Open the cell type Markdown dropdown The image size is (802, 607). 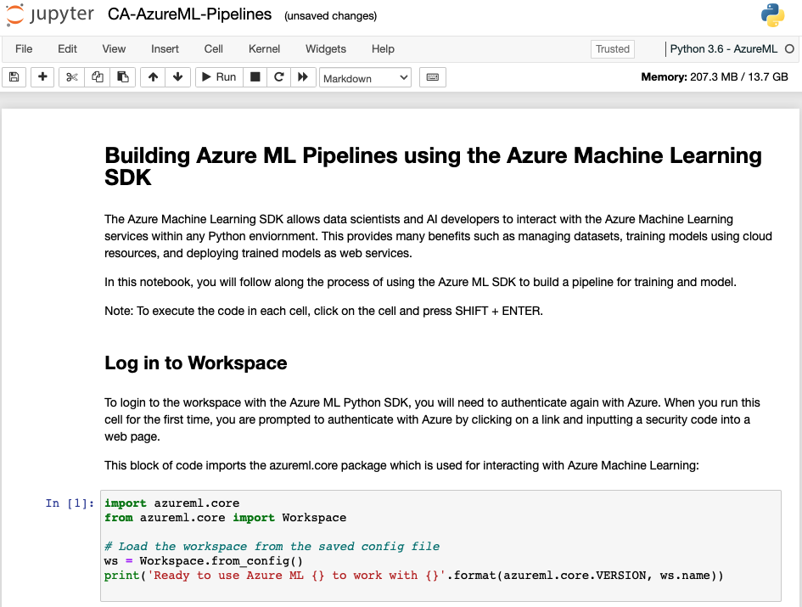(365, 78)
